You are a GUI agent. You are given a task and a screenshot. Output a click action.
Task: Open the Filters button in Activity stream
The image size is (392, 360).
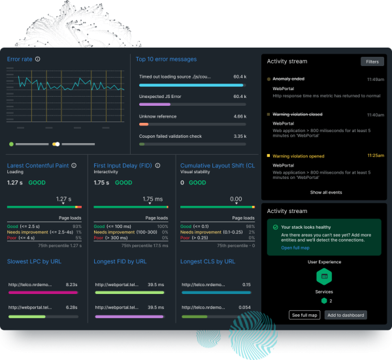click(x=372, y=62)
